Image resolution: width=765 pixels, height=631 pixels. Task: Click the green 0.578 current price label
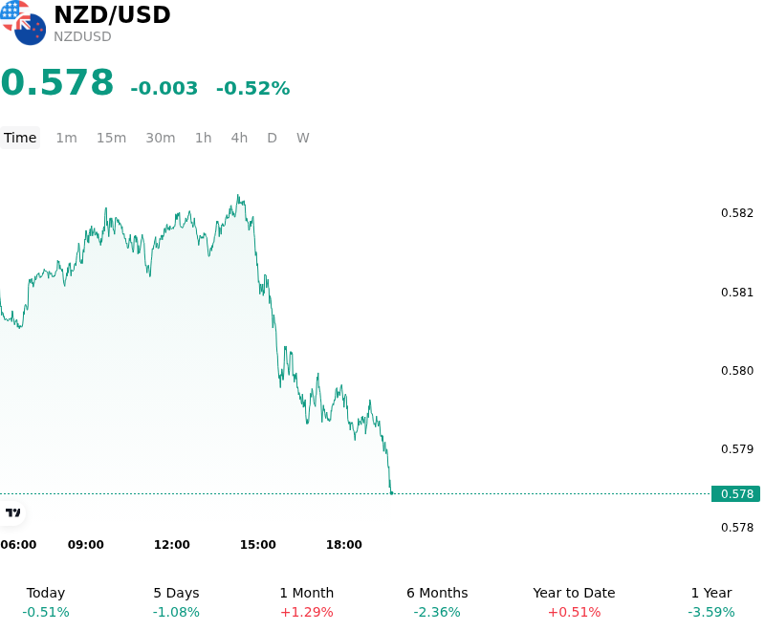(x=735, y=494)
